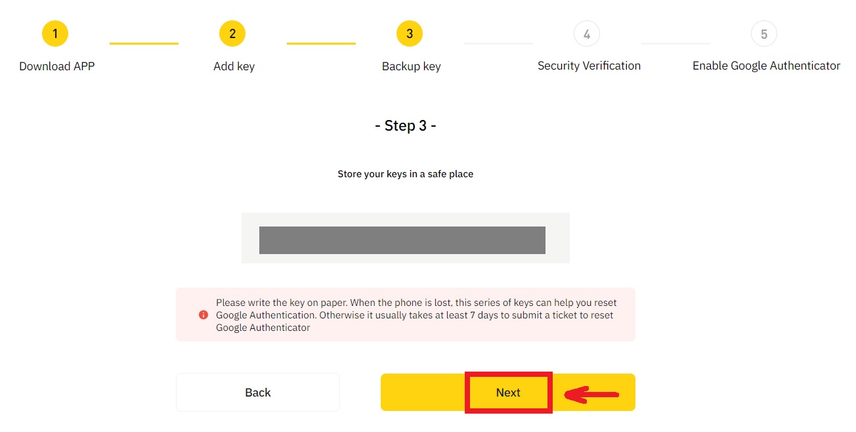Click the Next button
This screenshot has height=432, width=856.
pyautogui.click(x=508, y=392)
